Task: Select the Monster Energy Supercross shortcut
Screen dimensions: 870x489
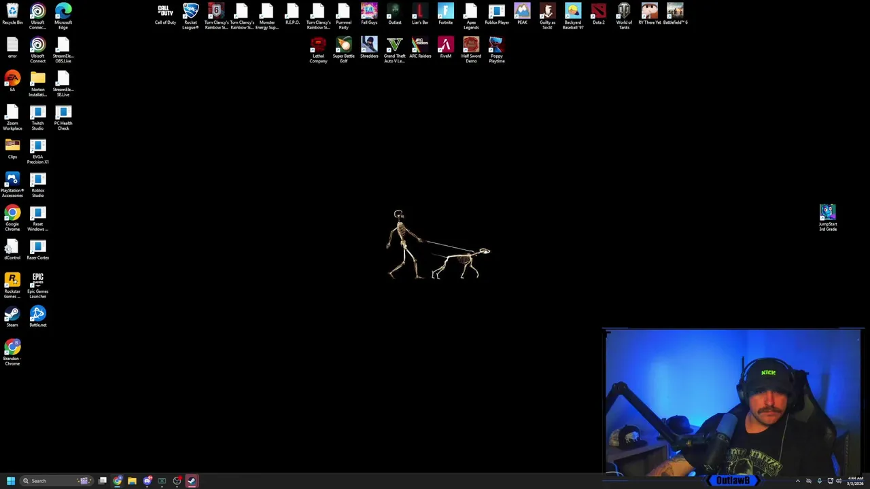Action: (266, 16)
